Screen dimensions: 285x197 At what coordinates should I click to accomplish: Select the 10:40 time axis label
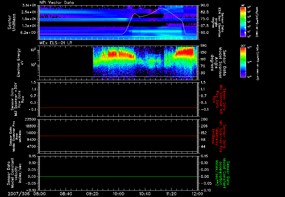pyautogui.click(x=145, y=193)
